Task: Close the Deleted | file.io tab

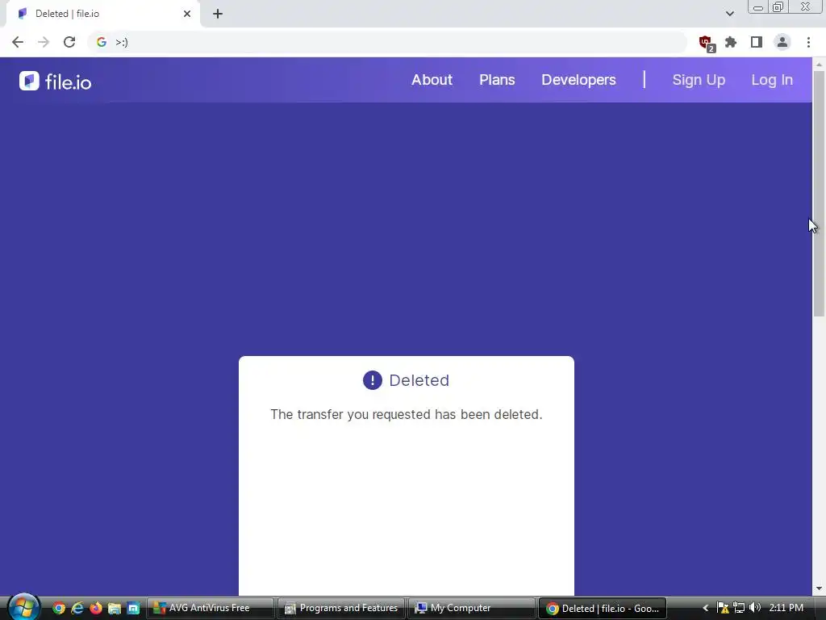Action: (x=187, y=14)
